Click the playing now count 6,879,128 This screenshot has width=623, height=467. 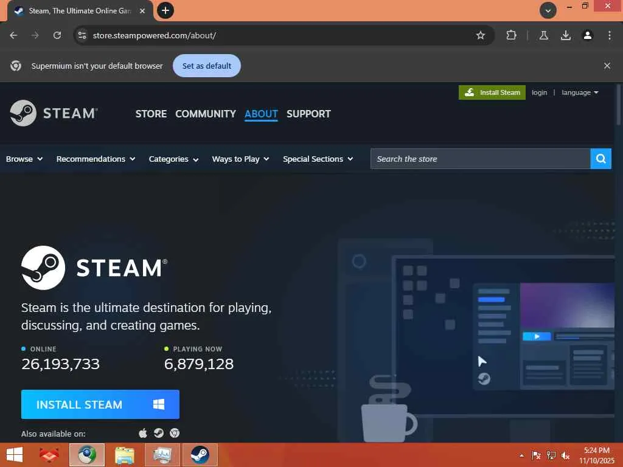click(199, 364)
